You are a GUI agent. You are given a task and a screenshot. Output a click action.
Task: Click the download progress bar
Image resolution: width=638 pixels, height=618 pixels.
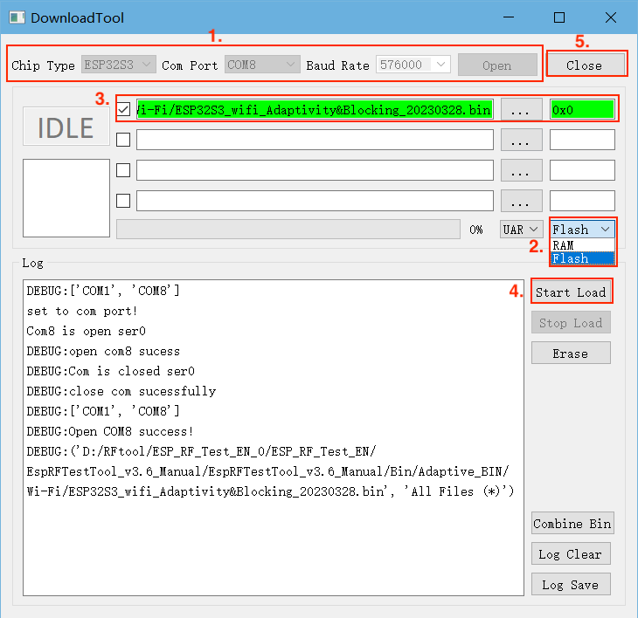click(288, 230)
